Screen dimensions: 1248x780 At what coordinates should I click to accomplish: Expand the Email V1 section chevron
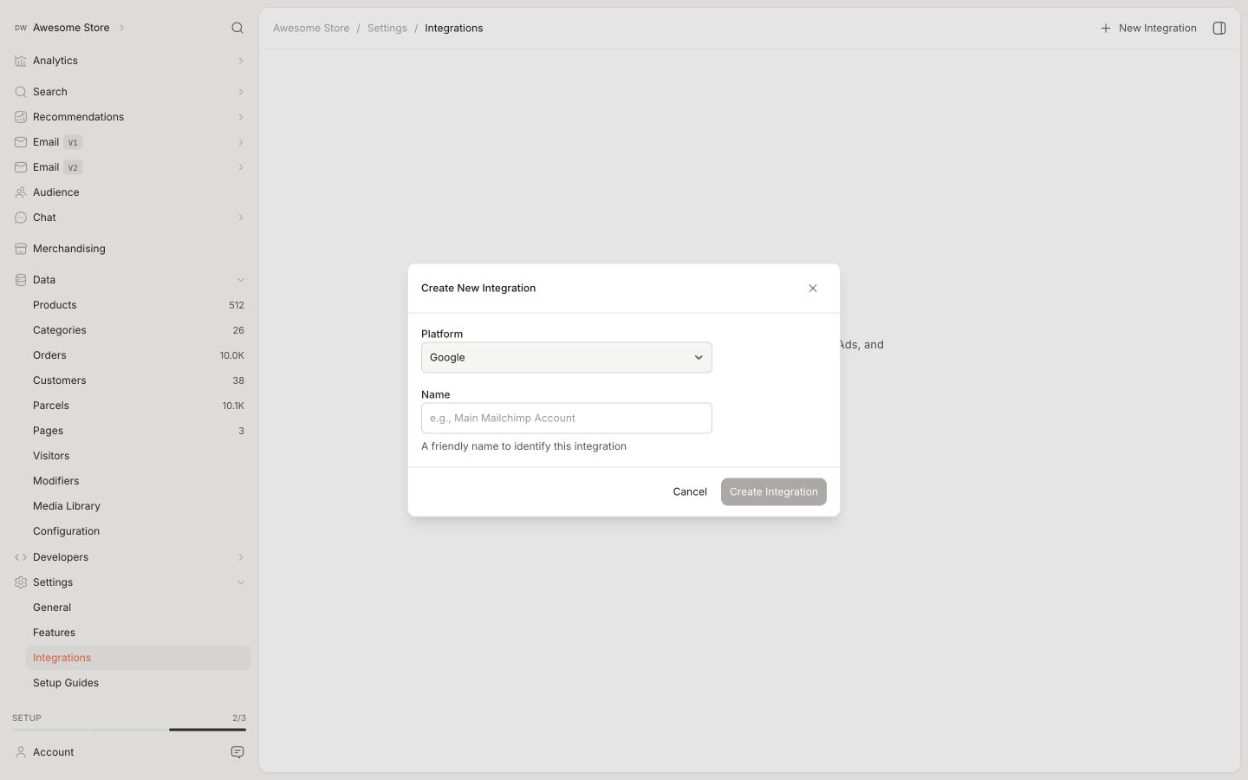241,142
